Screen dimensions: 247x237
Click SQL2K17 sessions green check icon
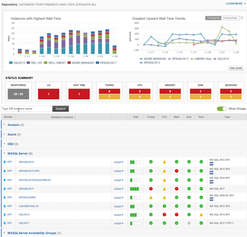tap(201, 223)
